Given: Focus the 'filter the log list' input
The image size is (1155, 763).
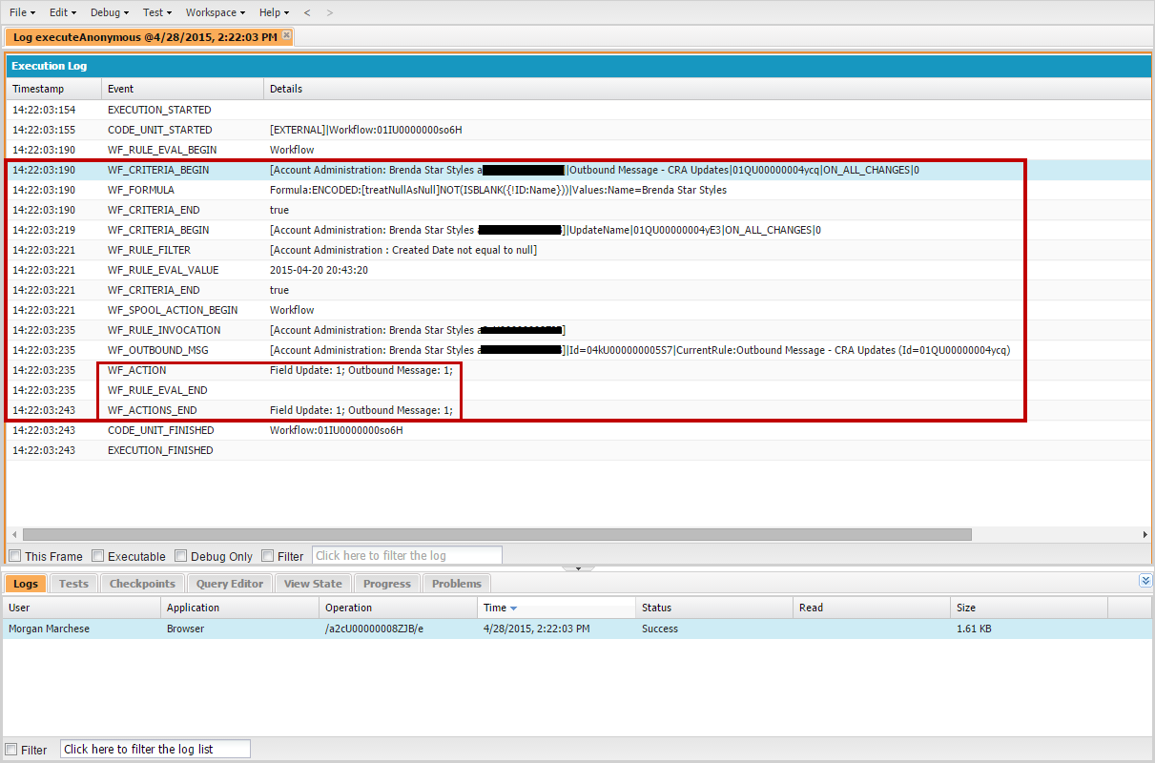Looking at the screenshot, I should click(x=155, y=750).
